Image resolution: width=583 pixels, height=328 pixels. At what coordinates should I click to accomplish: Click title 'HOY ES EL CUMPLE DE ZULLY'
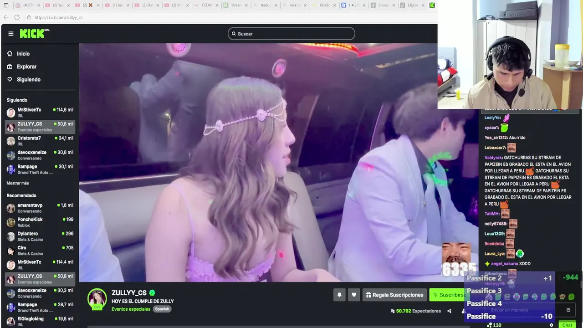(143, 301)
